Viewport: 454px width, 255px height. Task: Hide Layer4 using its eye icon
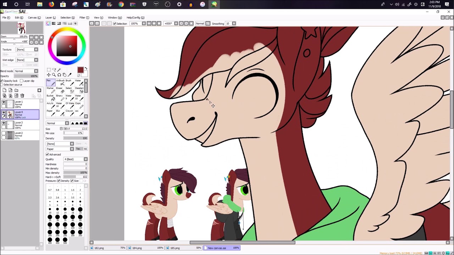coord(4,113)
